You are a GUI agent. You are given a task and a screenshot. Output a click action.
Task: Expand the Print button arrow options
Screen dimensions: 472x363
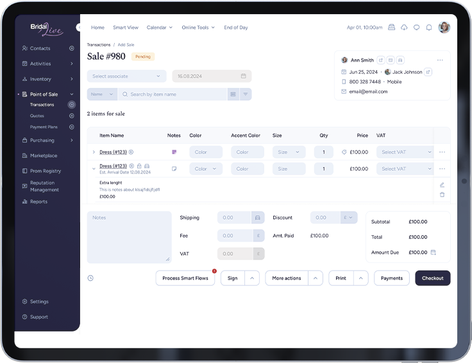[361, 278]
